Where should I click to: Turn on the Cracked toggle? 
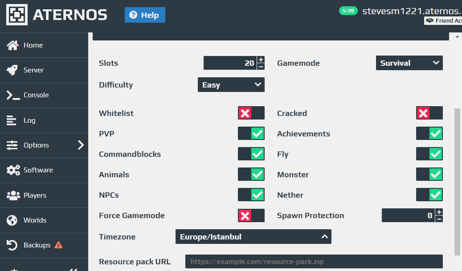tap(429, 113)
